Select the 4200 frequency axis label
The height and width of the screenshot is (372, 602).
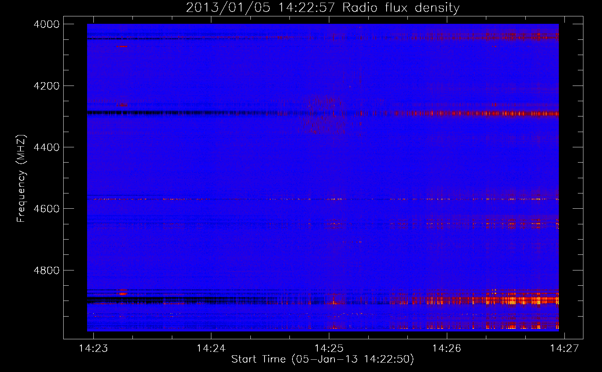pyautogui.click(x=47, y=86)
